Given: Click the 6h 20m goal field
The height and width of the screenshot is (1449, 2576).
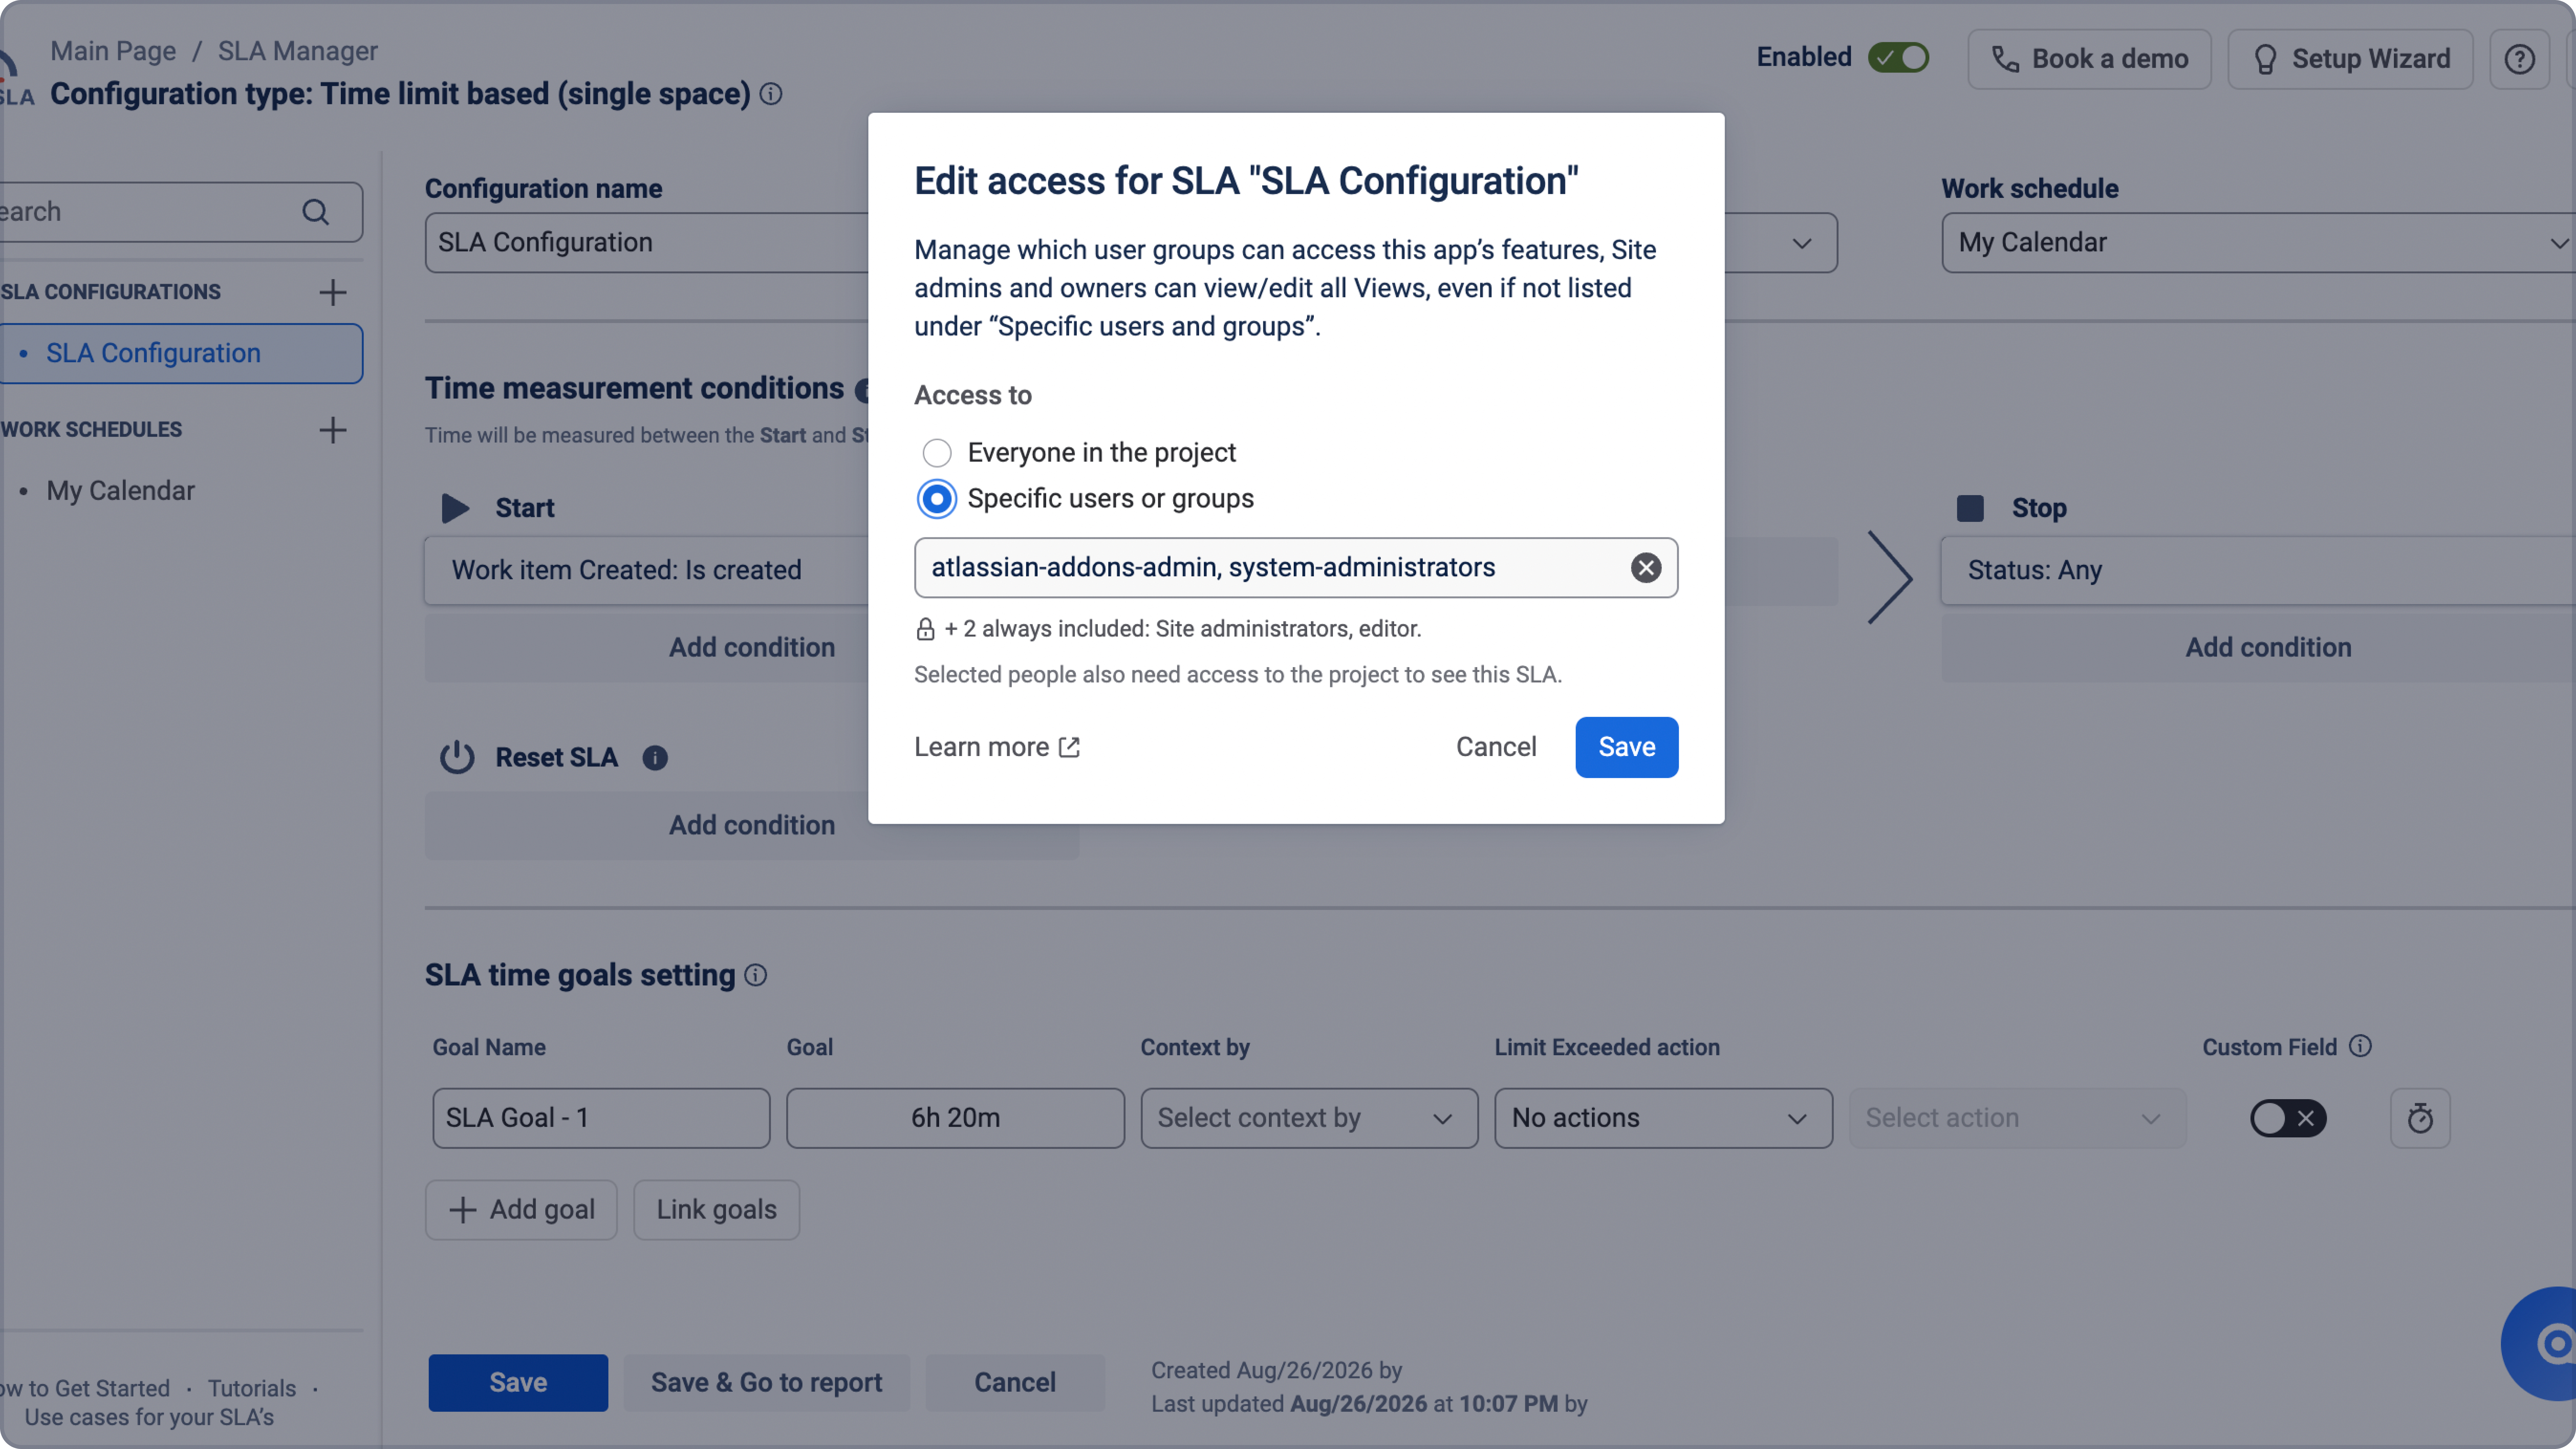Looking at the screenshot, I should tap(955, 1118).
